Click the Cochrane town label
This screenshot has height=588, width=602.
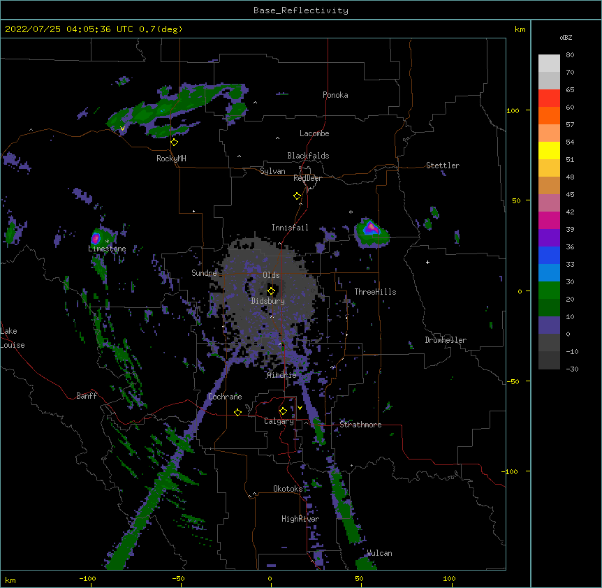click(225, 397)
